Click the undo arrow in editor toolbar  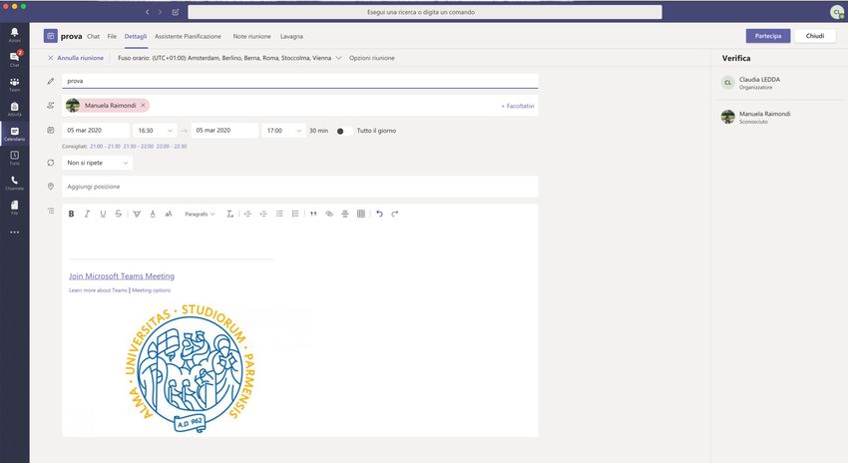coord(379,214)
